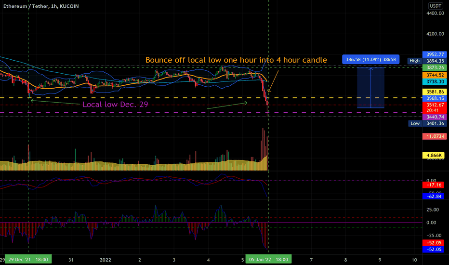Viewport: 449px width, 265px height.
Task: Click the 10 date label on time axis
Action: 414,260
